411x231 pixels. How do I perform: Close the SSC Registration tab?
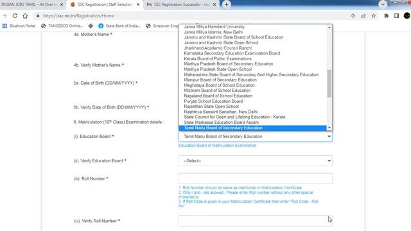tap(138, 4)
